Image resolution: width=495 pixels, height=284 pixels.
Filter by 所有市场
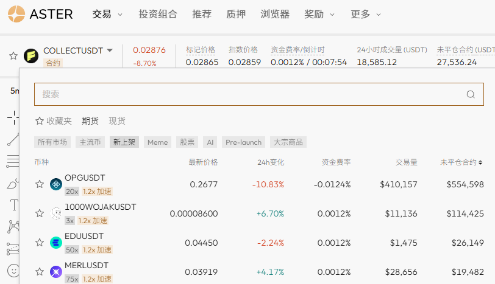point(52,142)
